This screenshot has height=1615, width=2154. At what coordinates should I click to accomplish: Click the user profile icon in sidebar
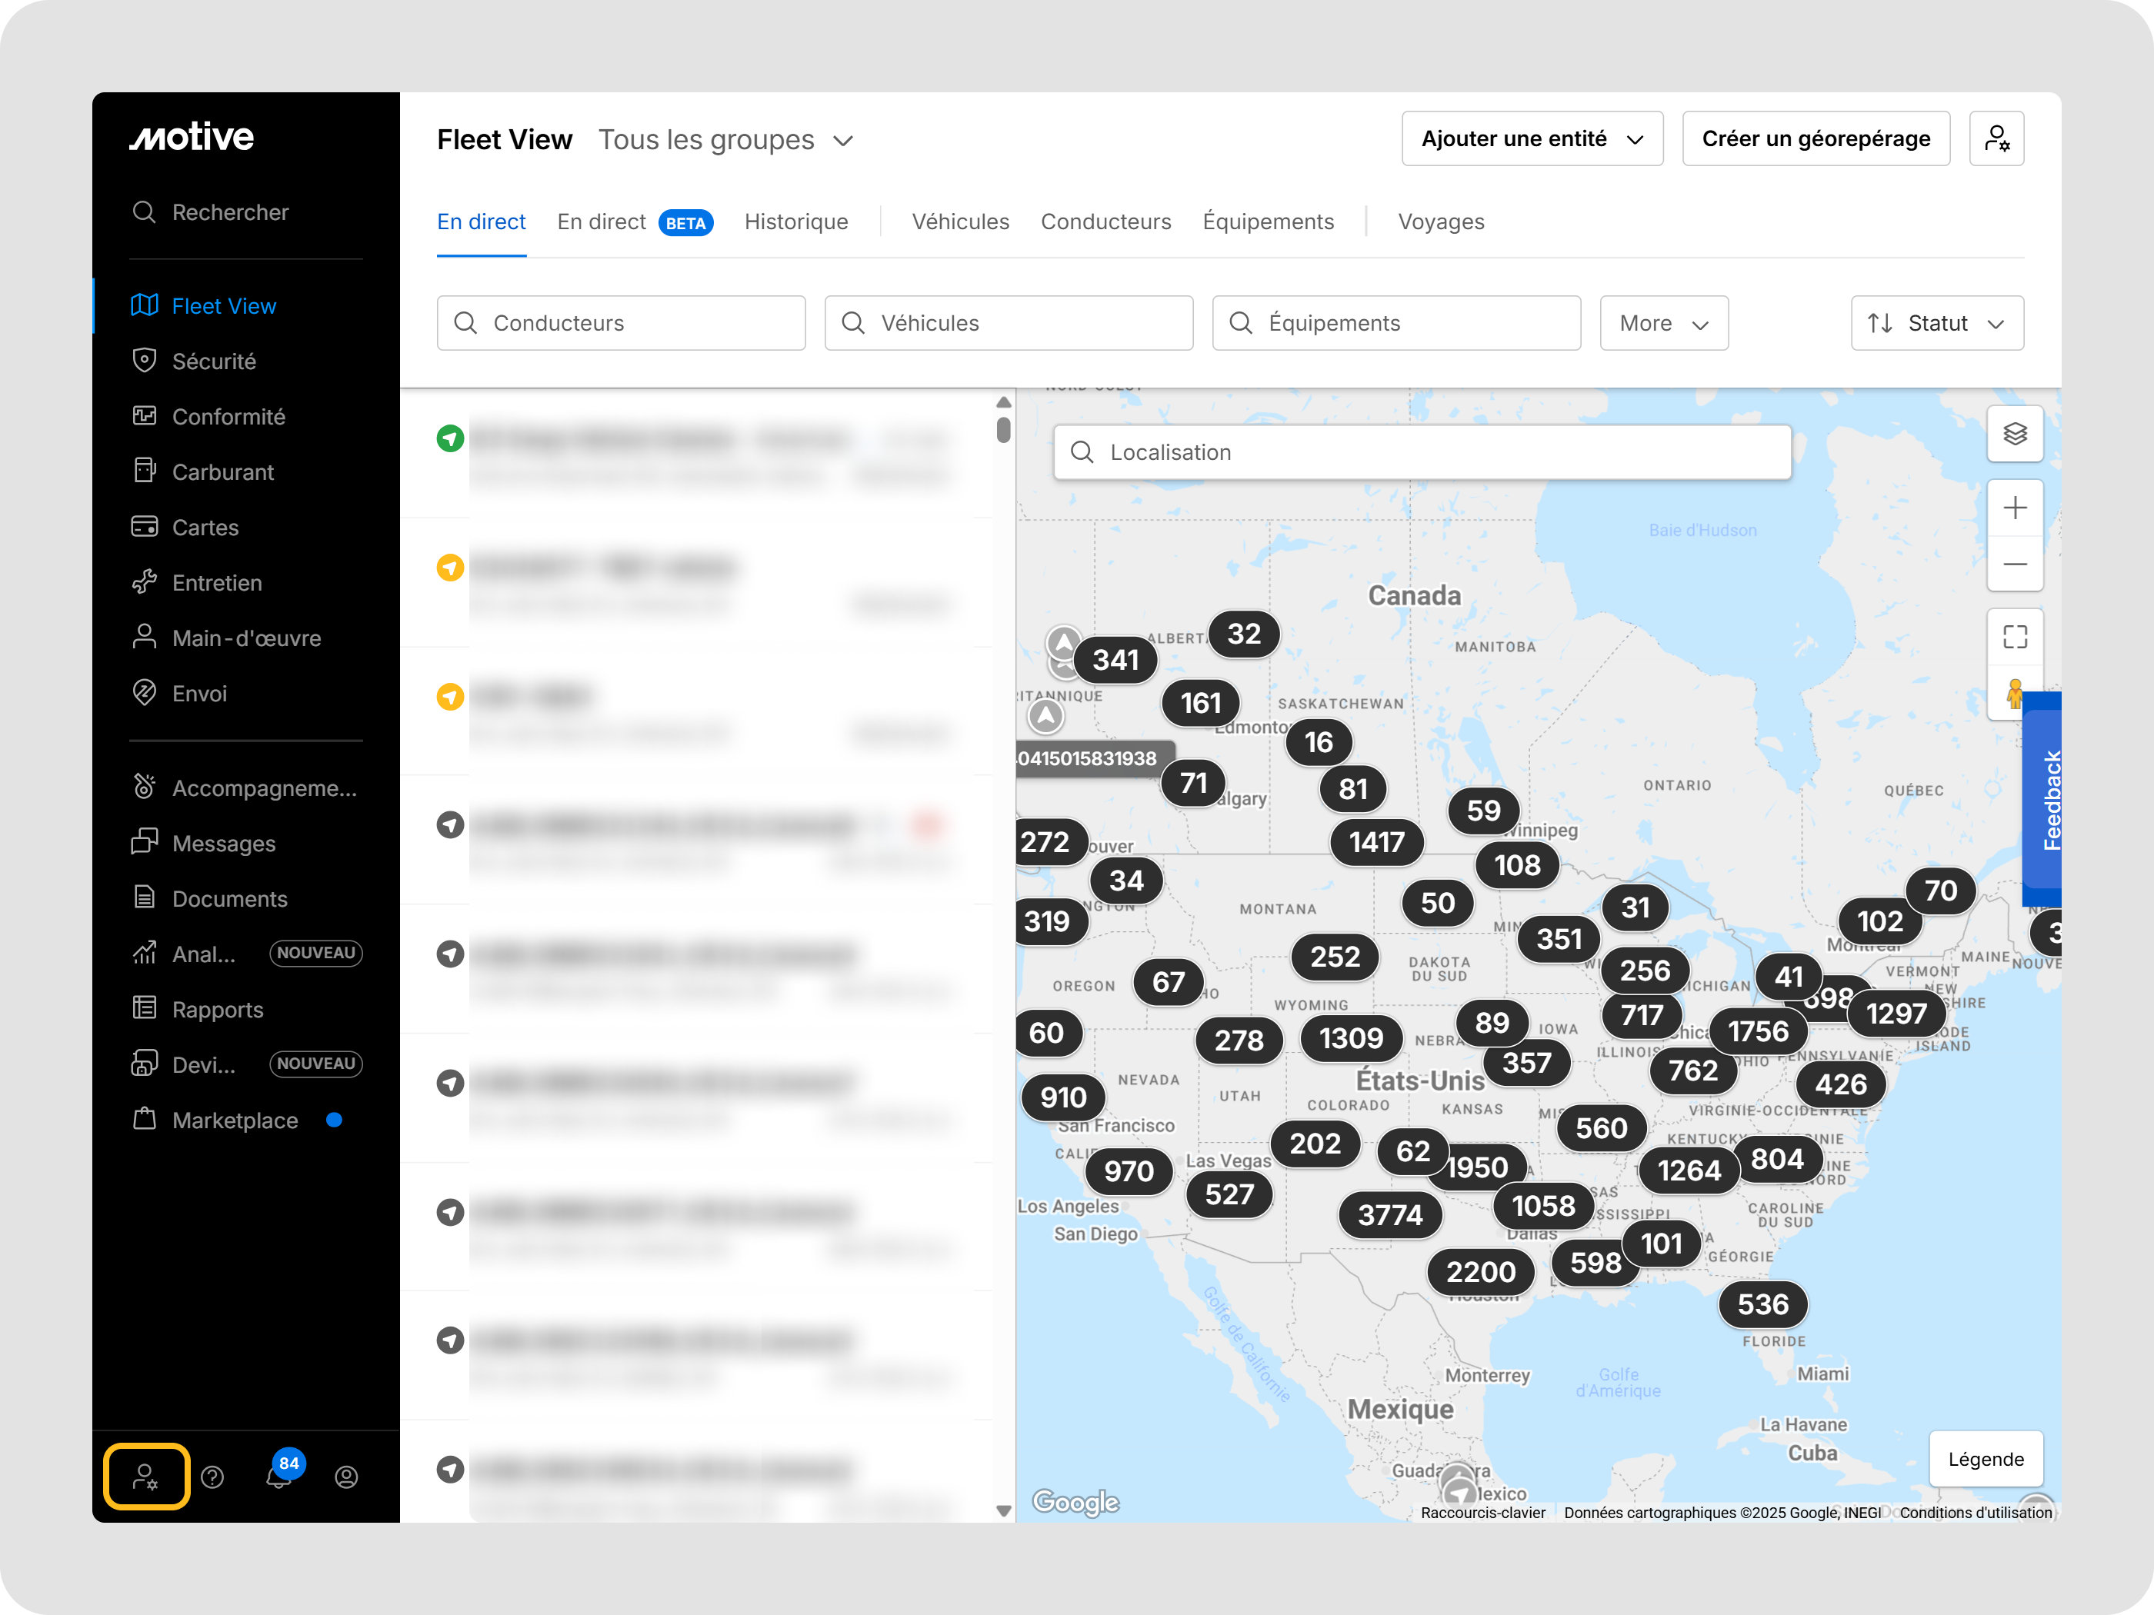345,1477
